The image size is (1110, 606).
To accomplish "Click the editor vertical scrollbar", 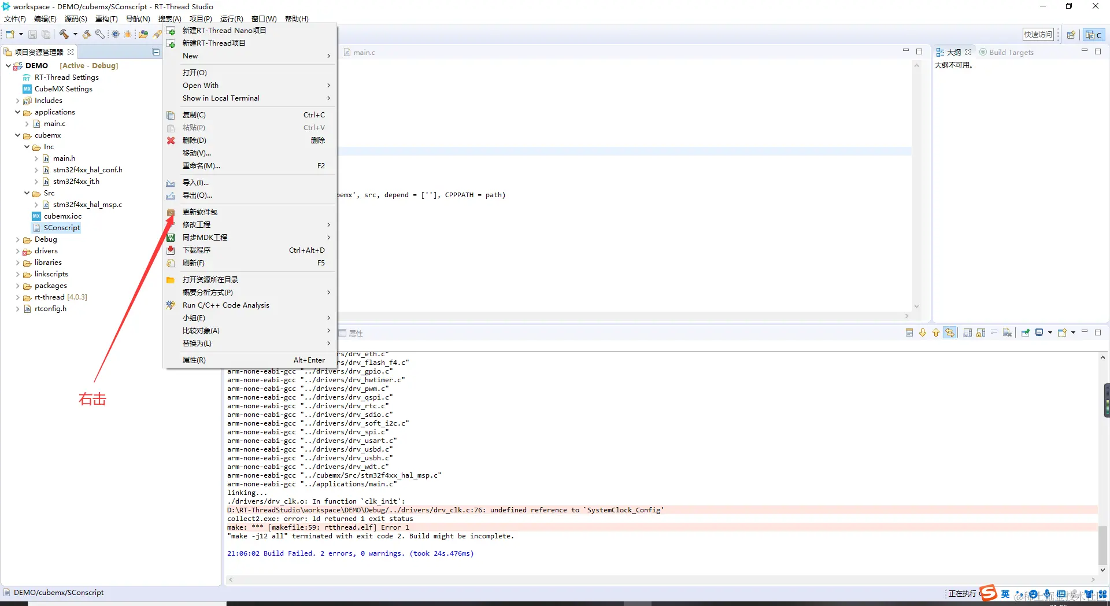I will [x=916, y=186].
